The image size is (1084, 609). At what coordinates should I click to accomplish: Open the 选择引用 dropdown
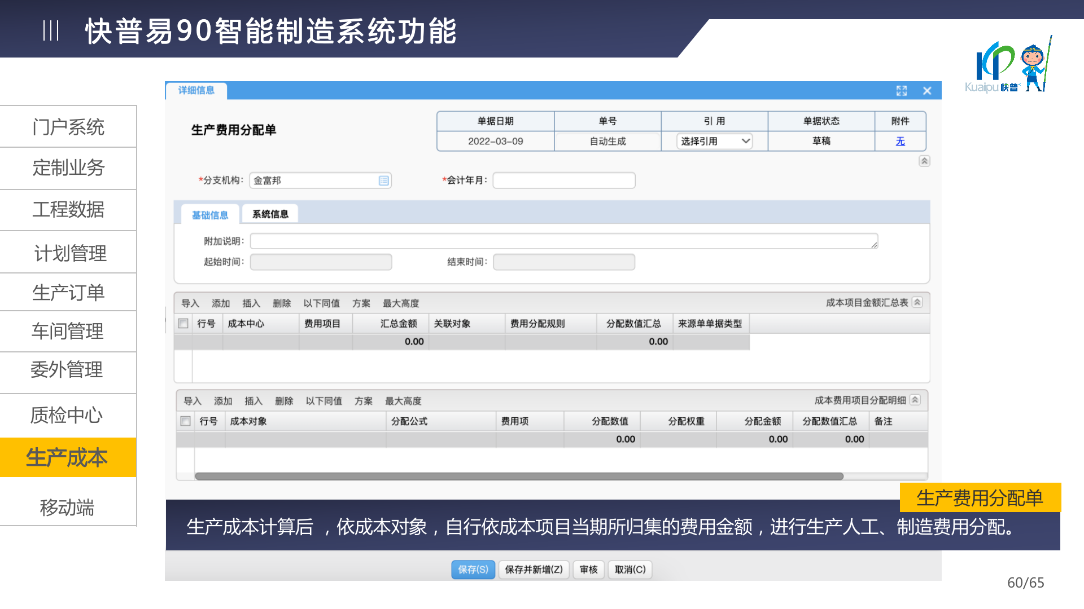coord(714,141)
